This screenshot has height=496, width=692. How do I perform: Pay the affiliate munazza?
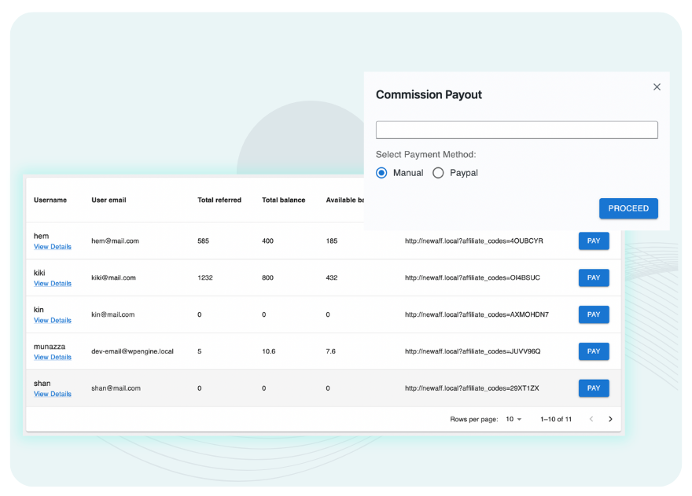[594, 351]
